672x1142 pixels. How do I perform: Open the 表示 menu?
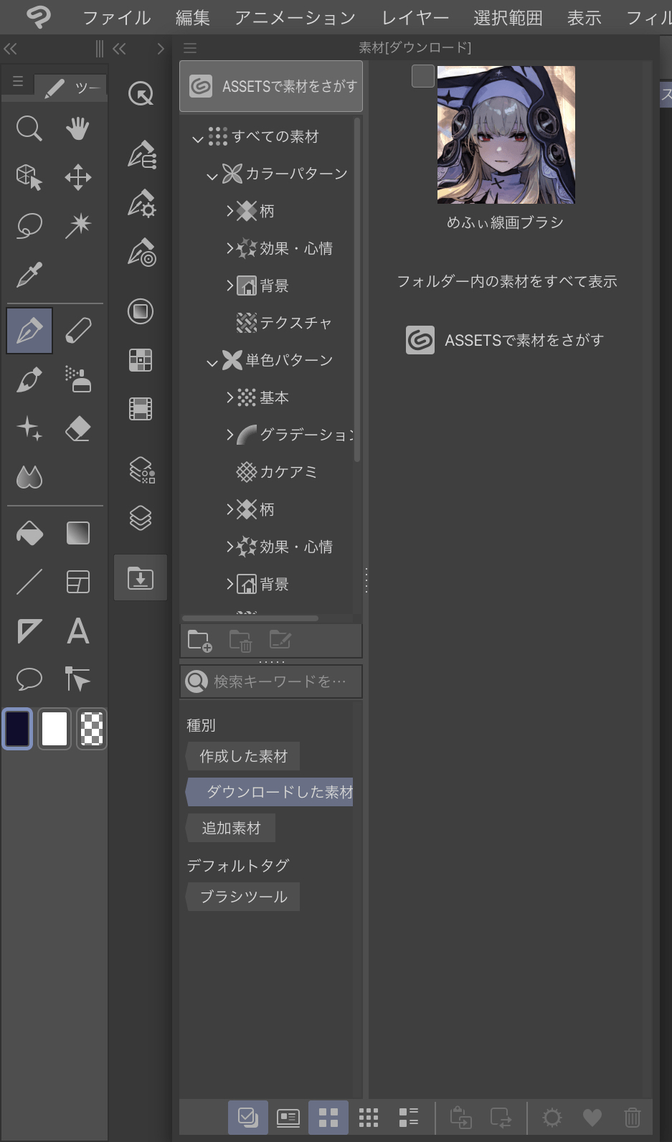click(x=585, y=17)
